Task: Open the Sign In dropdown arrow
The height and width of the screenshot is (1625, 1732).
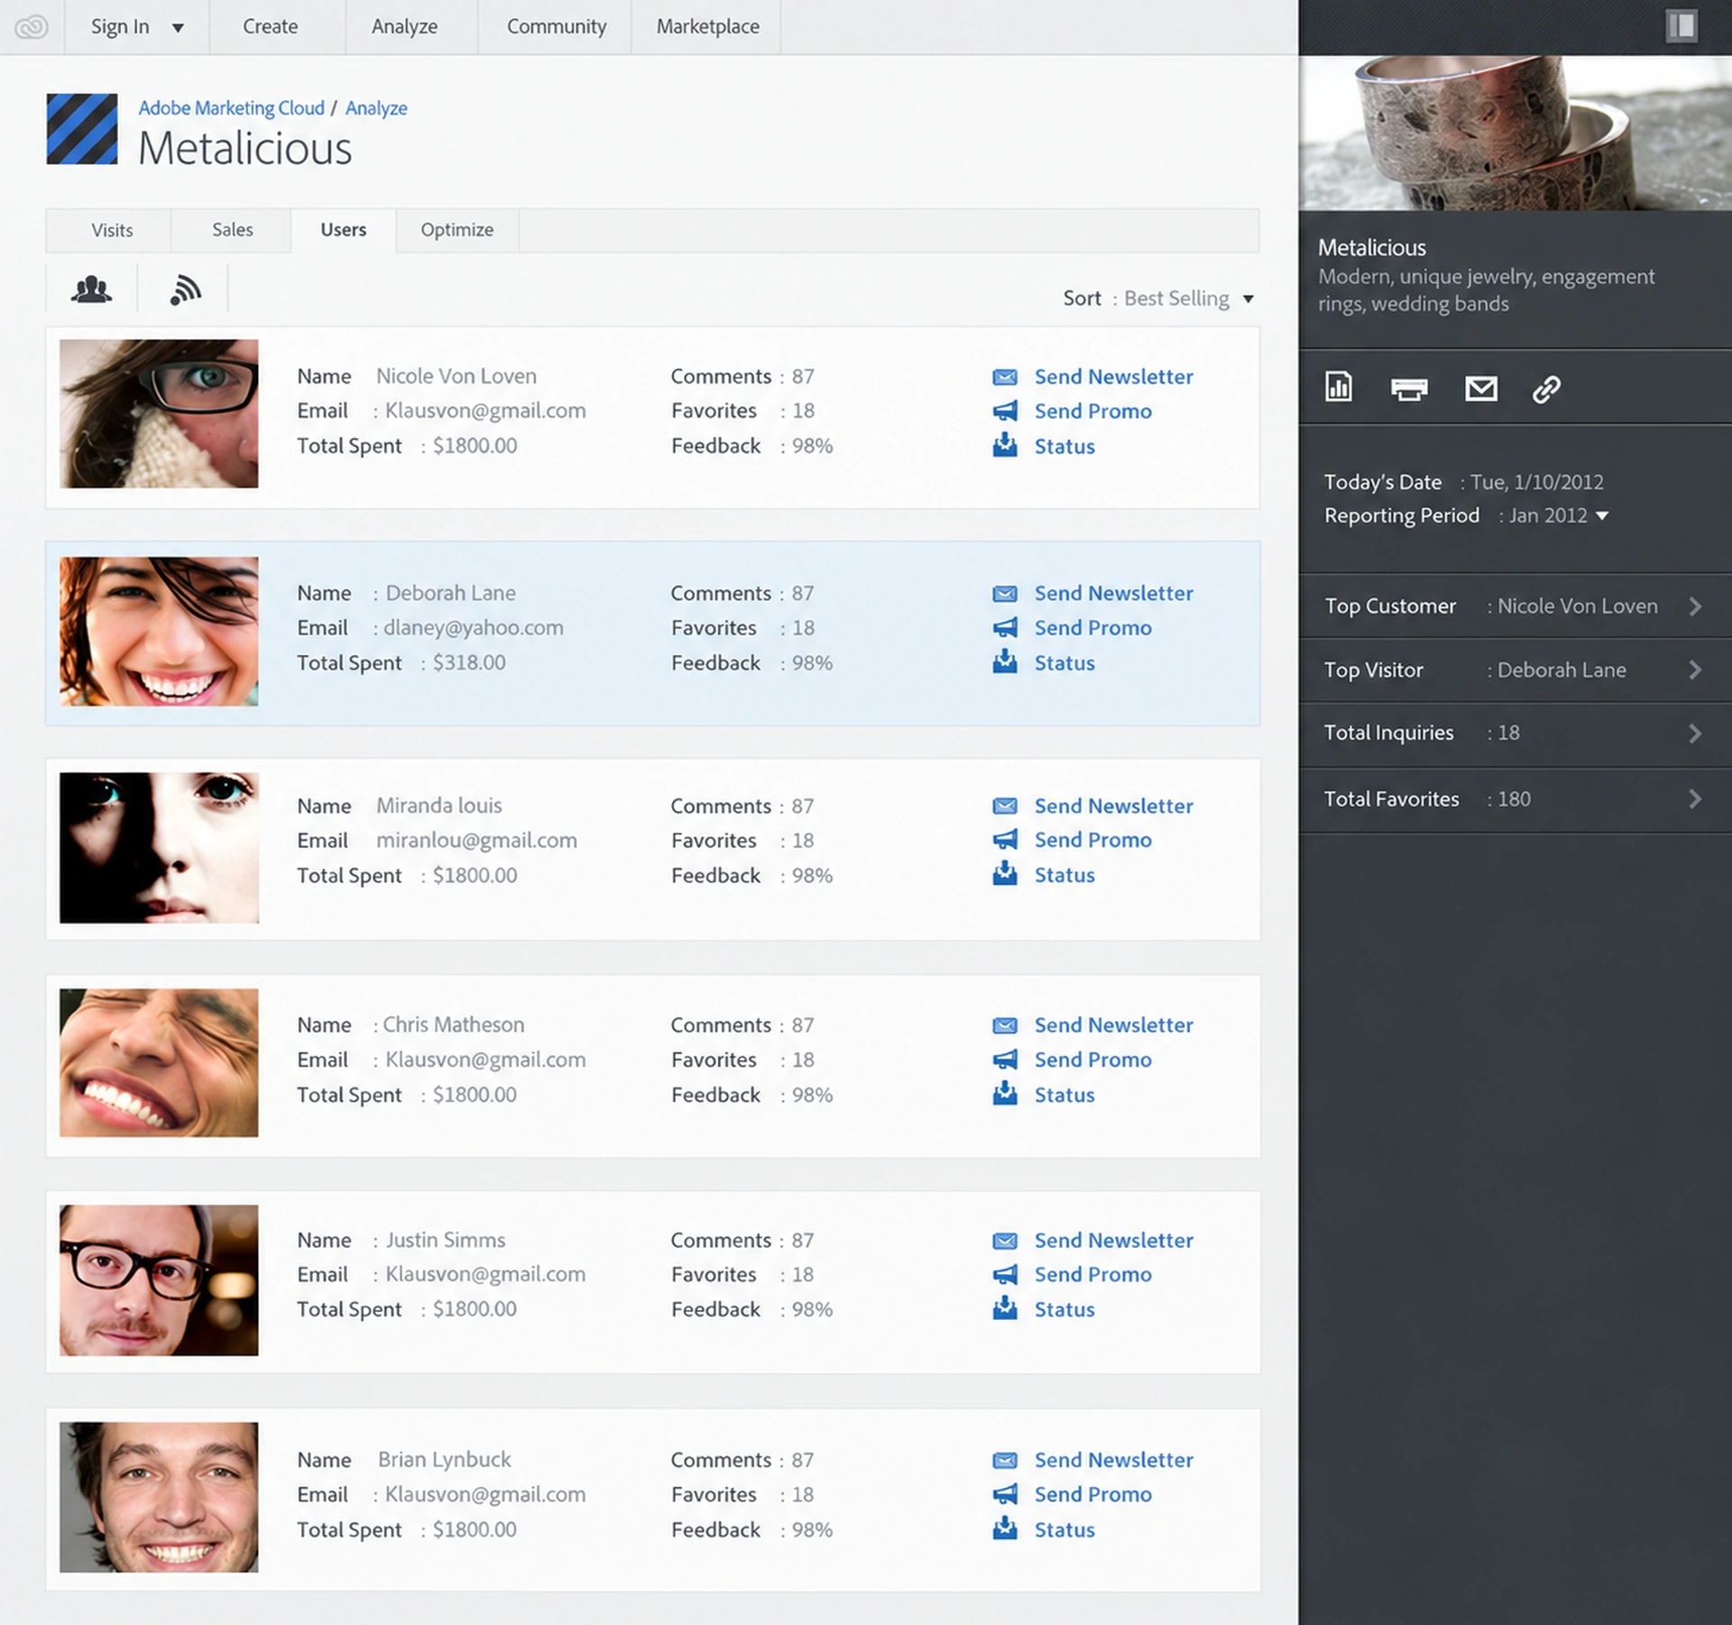Action: pyautogui.click(x=178, y=28)
